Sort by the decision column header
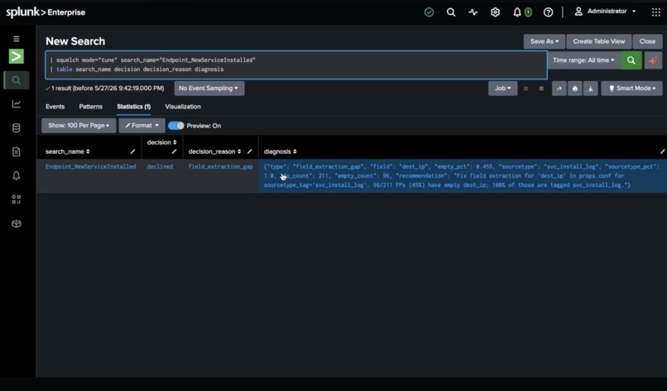Screen dimensions: 667x391 coord(161,142)
